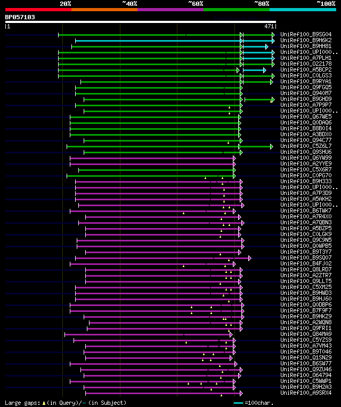Go to the UniRef100_C5XM25 record
The image size is (341, 407).
click(x=306, y=287)
